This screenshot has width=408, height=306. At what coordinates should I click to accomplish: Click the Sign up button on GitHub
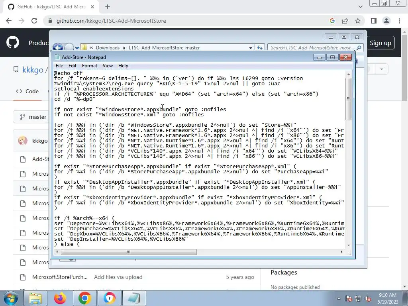381,43
